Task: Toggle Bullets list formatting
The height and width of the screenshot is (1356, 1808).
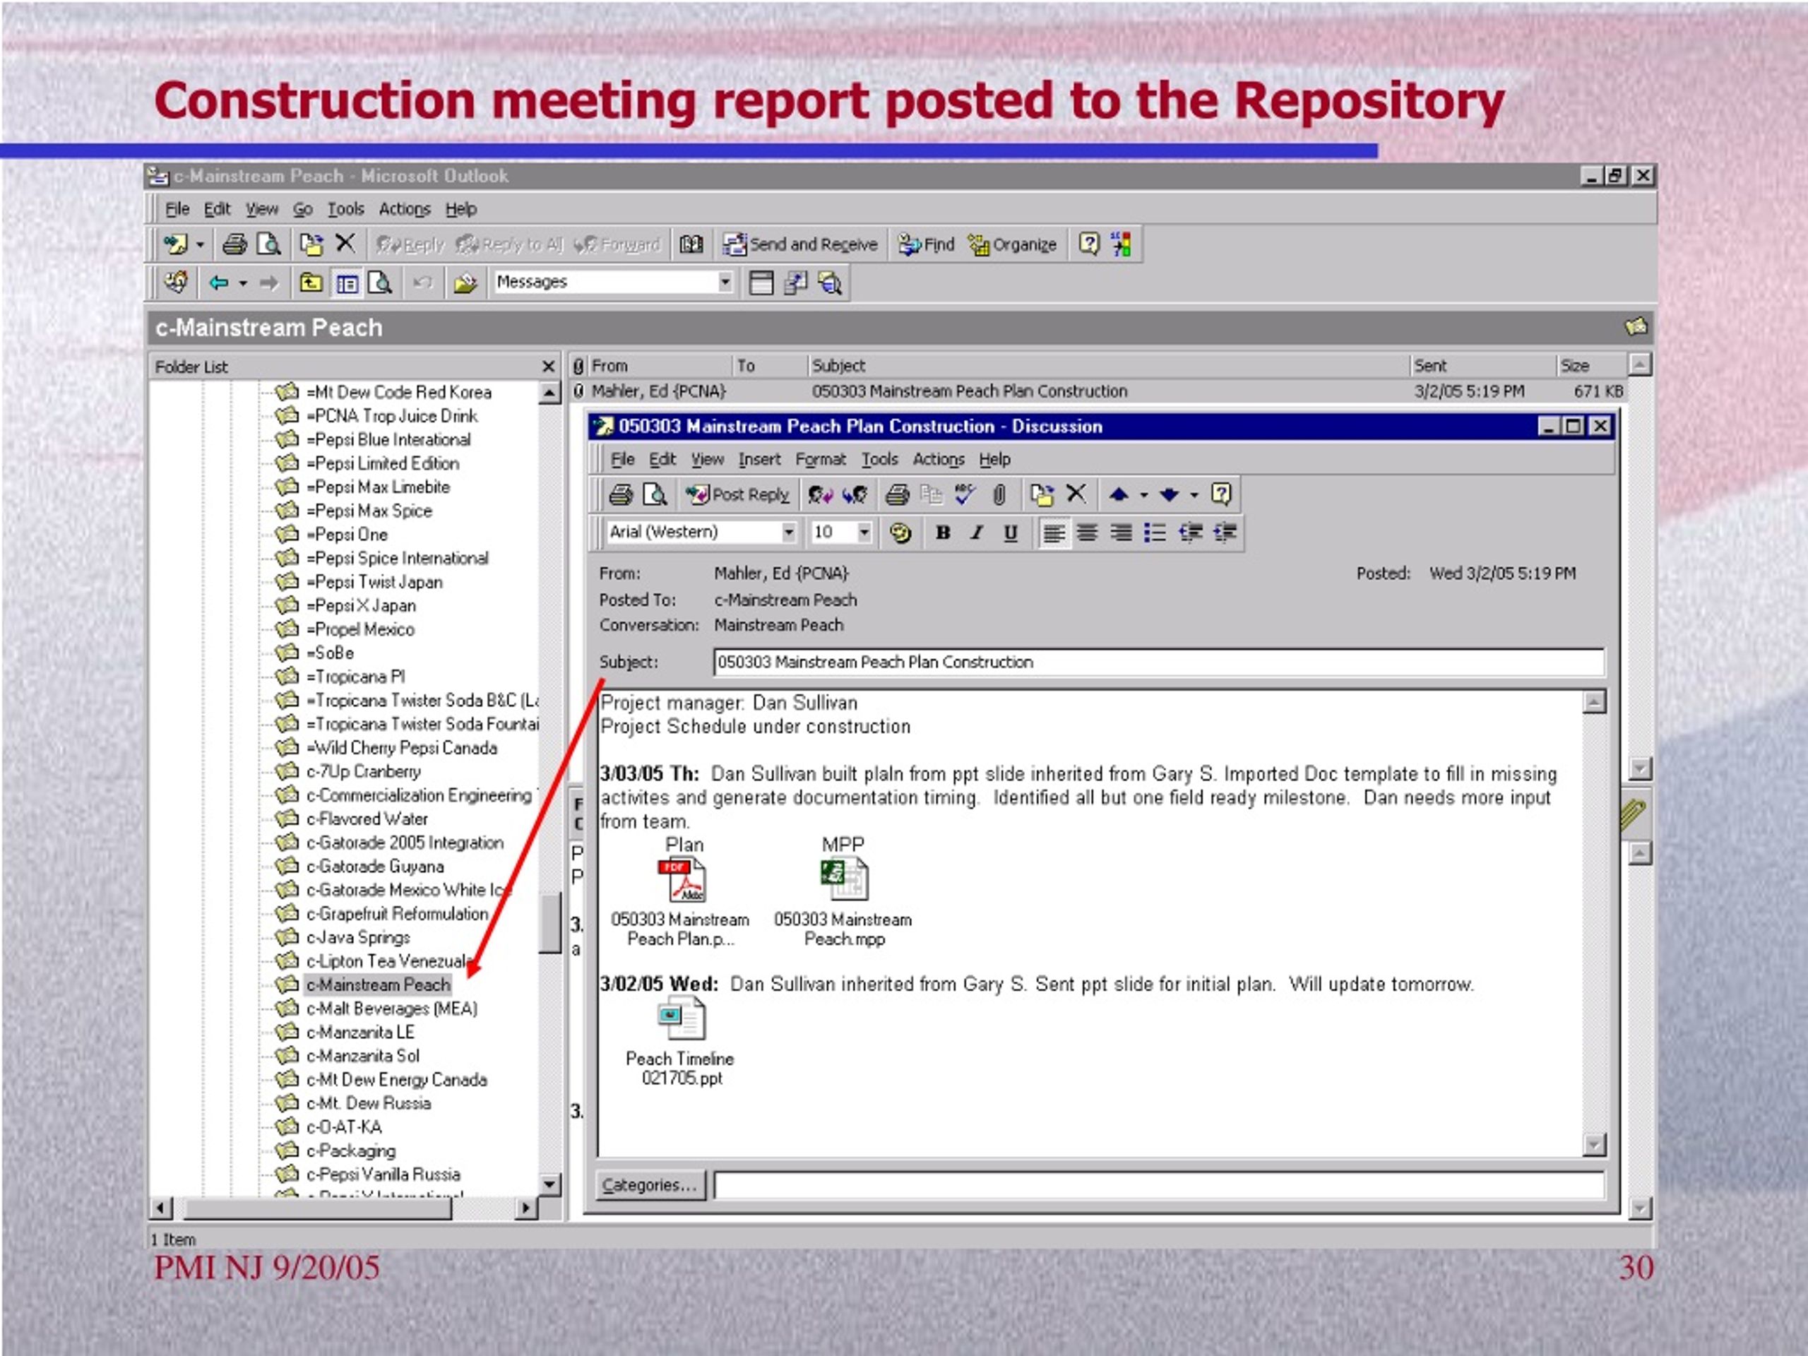Action: click(x=1155, y=533)
